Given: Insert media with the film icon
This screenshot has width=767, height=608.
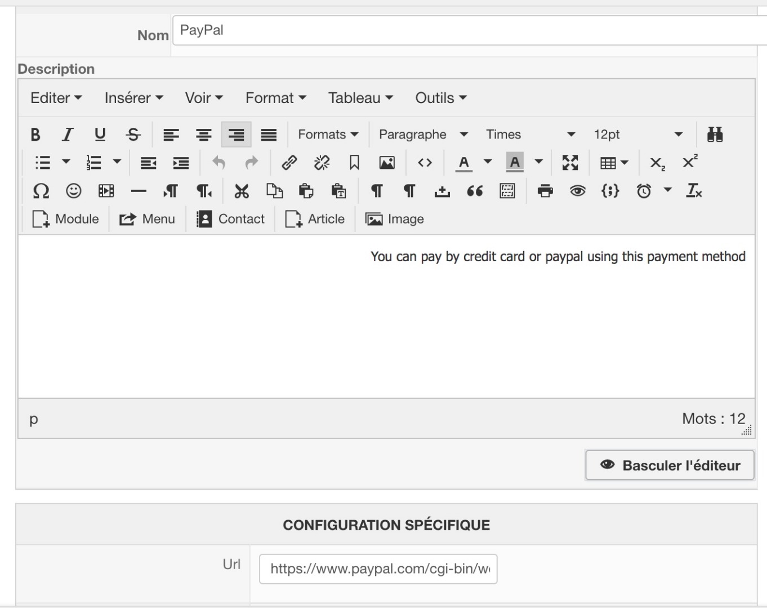Looking at the screenshot, I should (106, 191).
